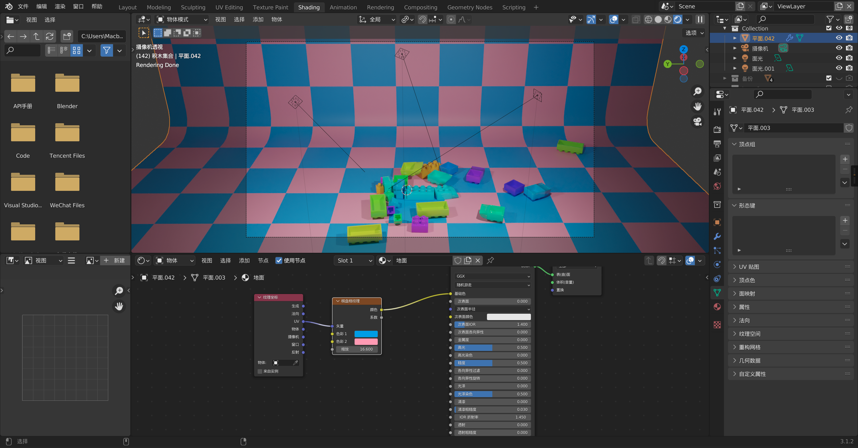Refresh the file browser listing
The height and width of the screenshot is (448, 858).
click(50, 36)
